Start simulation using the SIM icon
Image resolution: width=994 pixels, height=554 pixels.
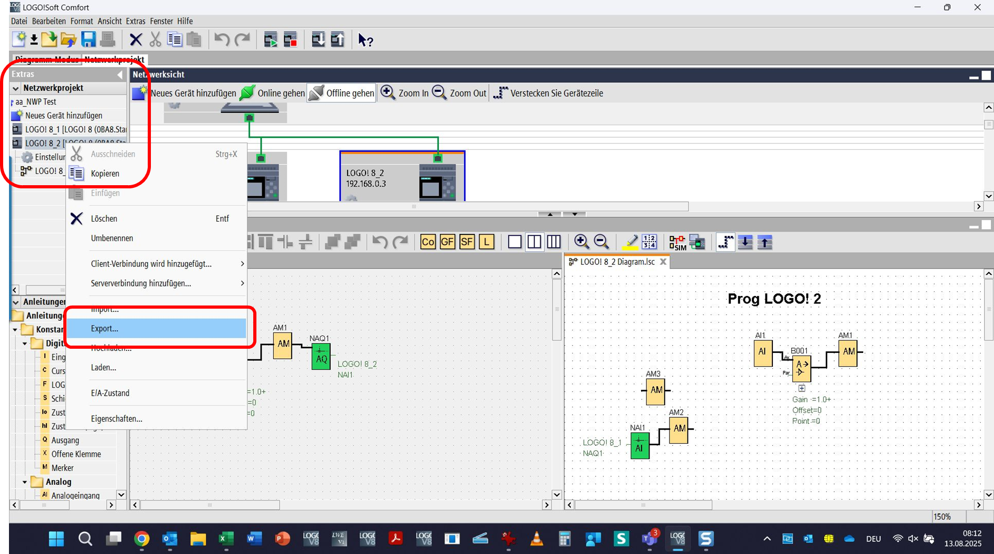coord(677,242)
